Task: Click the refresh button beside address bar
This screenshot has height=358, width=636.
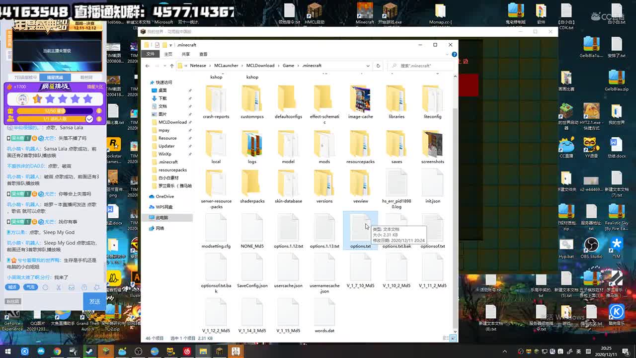Action: tap(378, 66)
